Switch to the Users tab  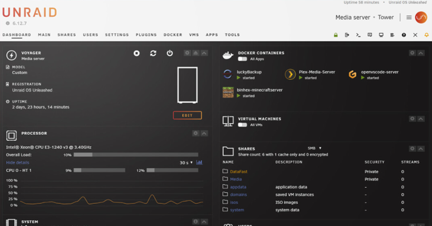tap(91, 35)
